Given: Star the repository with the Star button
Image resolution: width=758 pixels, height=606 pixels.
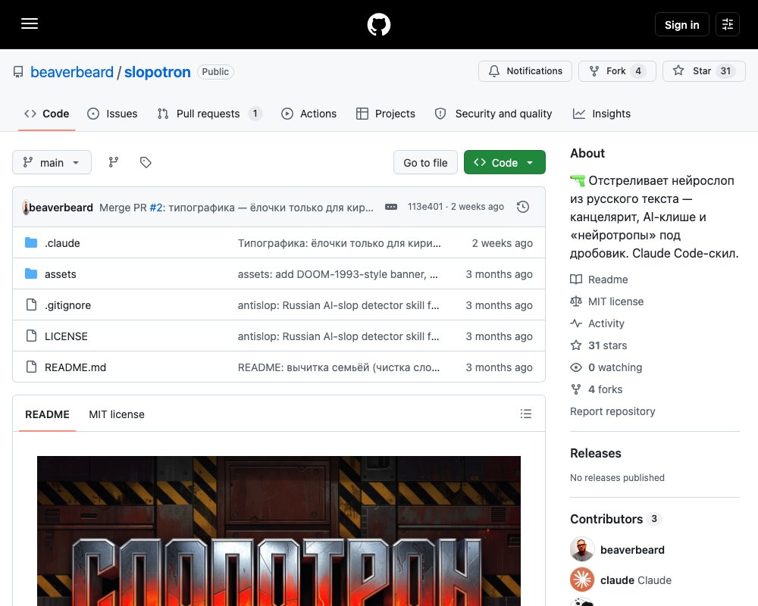Looking at the screenshot, I should point(704,71).
